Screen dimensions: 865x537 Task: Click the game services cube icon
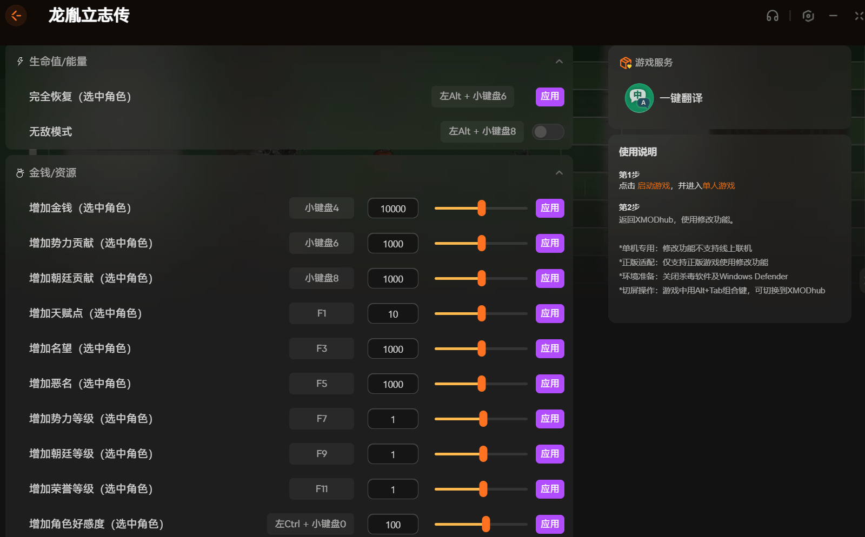click(626, 63)
